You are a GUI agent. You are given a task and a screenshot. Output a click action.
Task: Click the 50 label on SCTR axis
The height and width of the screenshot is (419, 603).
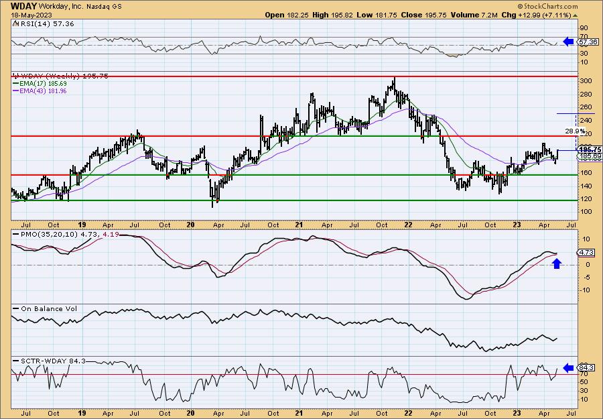(x=584, y=382)
